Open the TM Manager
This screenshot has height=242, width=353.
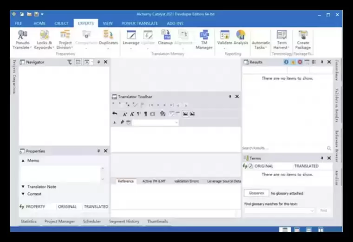[x=204, y=35]
